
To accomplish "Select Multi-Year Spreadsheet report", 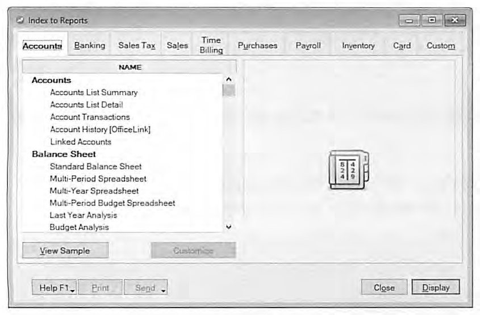I will 94,191.
